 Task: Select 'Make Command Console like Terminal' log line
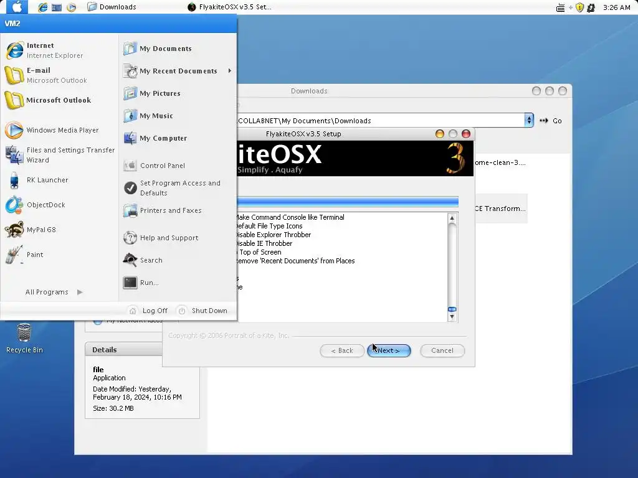click(290, 217)
